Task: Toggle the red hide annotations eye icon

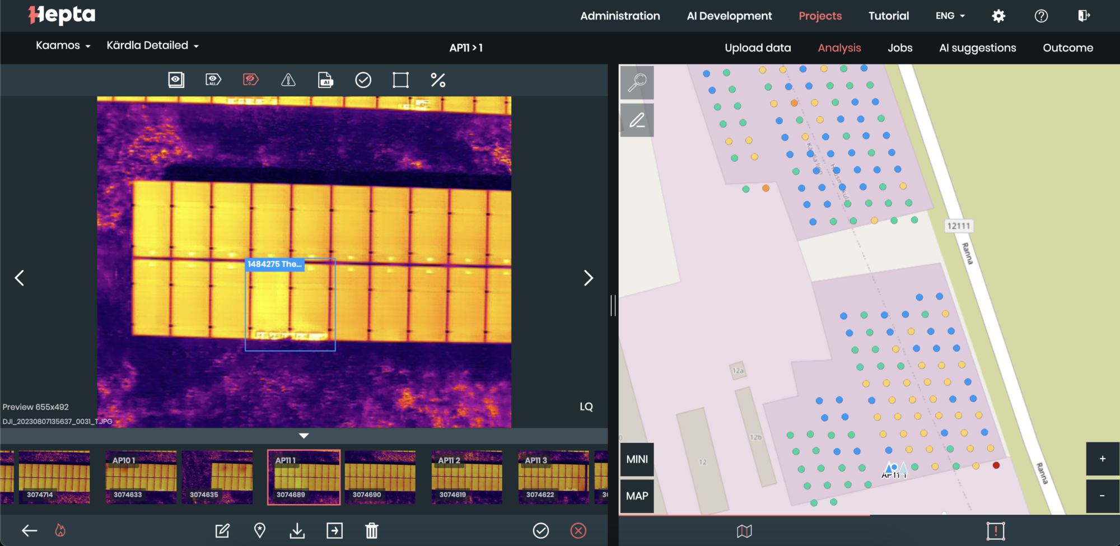Action: (251, 80)
